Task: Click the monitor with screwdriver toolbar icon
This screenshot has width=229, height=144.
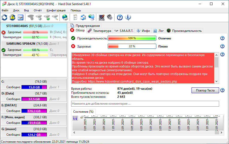Action: (x=102, y=17)
